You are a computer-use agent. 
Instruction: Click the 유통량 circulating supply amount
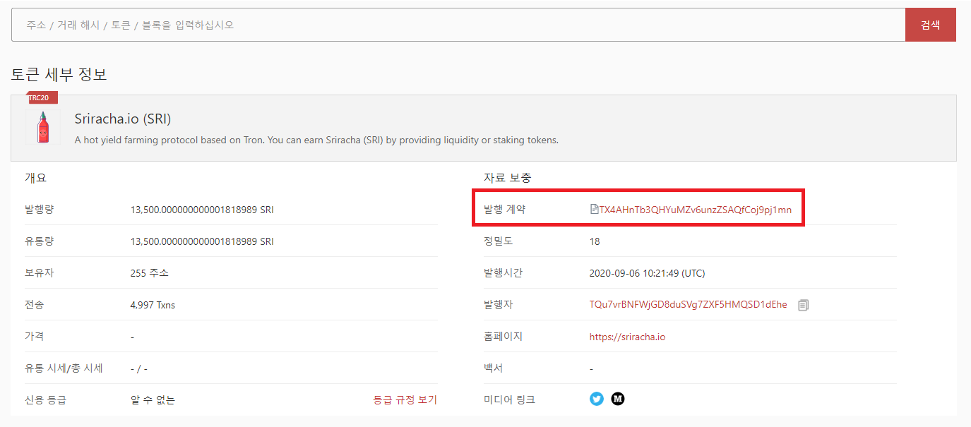[202, 241]
